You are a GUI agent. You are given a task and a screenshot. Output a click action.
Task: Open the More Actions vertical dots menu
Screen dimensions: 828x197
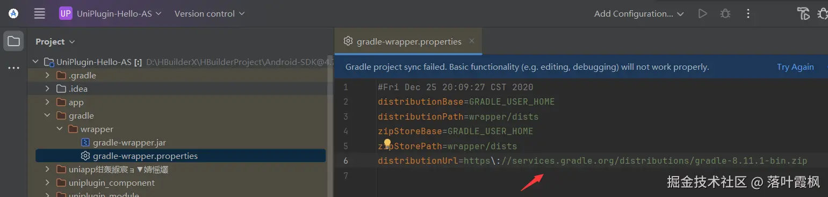pyautogui.click(x=748, y=13)
